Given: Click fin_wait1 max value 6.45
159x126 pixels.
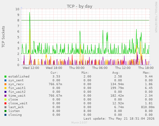Looking at the screenshot, I should 149,88.
